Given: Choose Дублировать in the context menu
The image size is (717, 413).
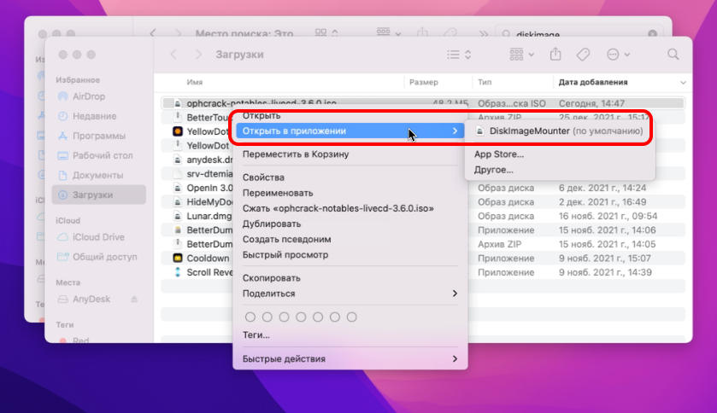Looking at the screenshot, I should point(350,224).
